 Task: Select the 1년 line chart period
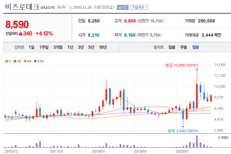pos(70,47)
